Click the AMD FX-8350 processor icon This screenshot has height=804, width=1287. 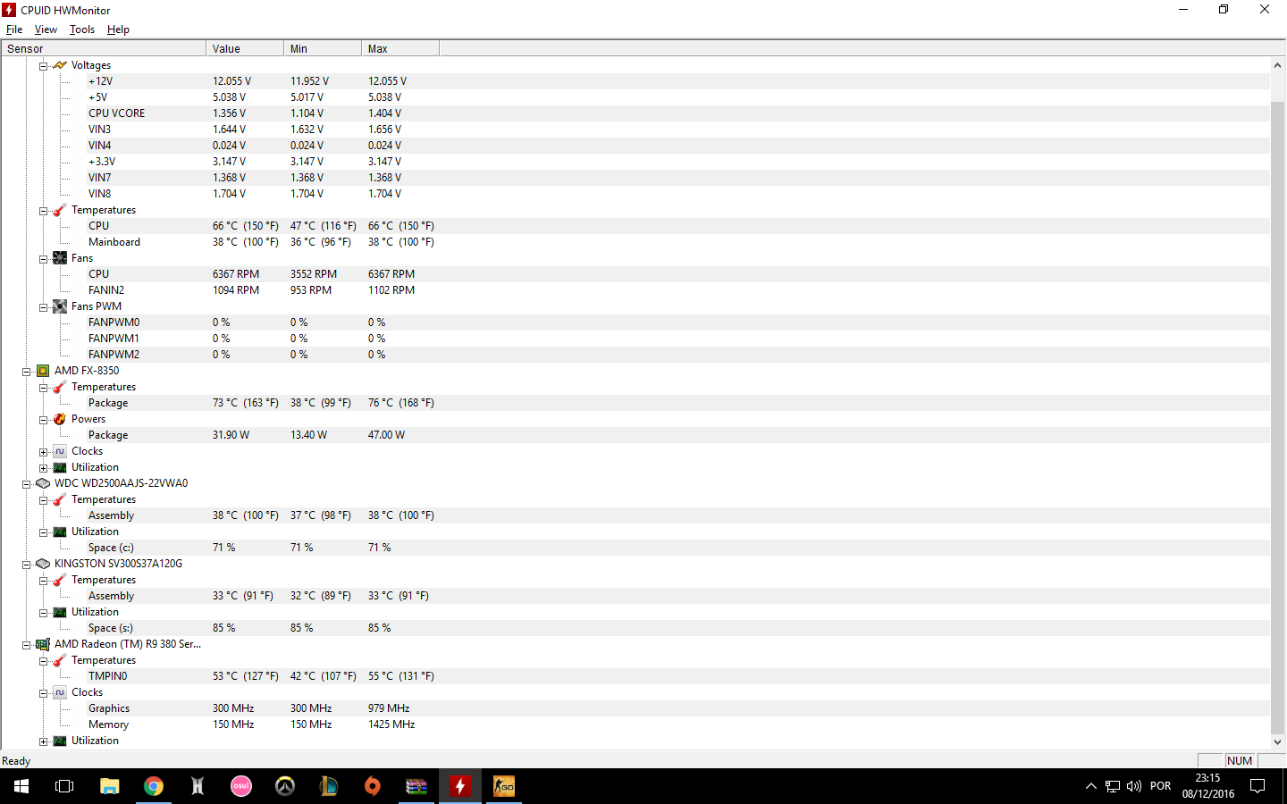click(x=43, y=371)
